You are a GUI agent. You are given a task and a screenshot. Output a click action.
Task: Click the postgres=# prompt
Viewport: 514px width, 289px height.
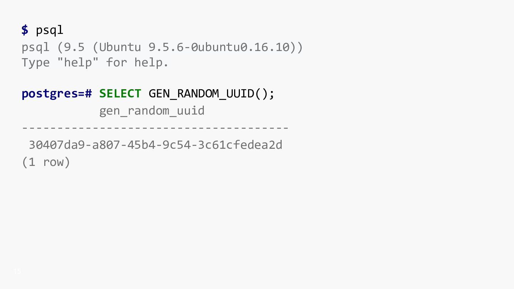(x=57, y=94)
